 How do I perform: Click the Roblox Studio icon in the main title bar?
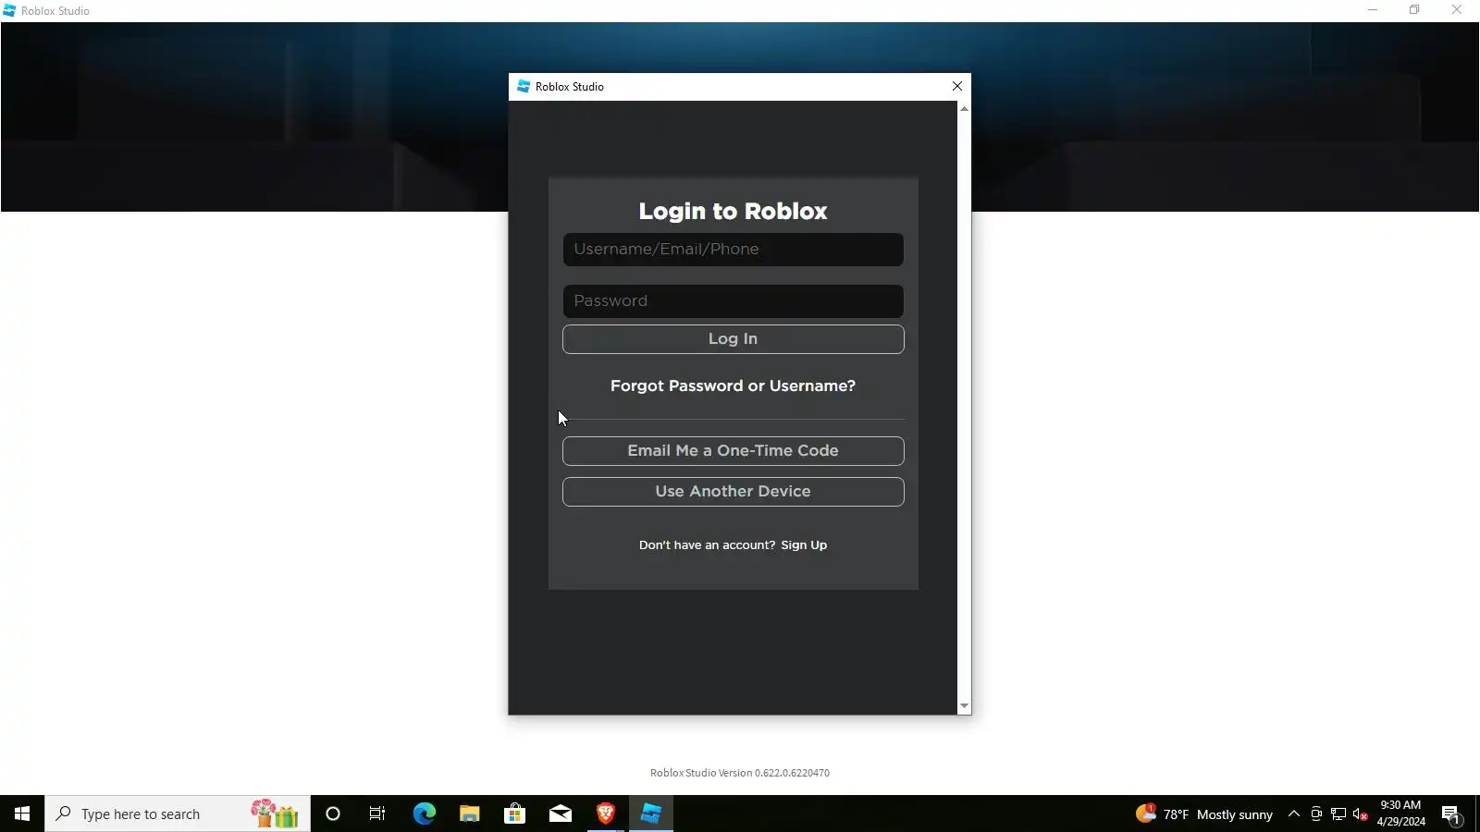9,11
